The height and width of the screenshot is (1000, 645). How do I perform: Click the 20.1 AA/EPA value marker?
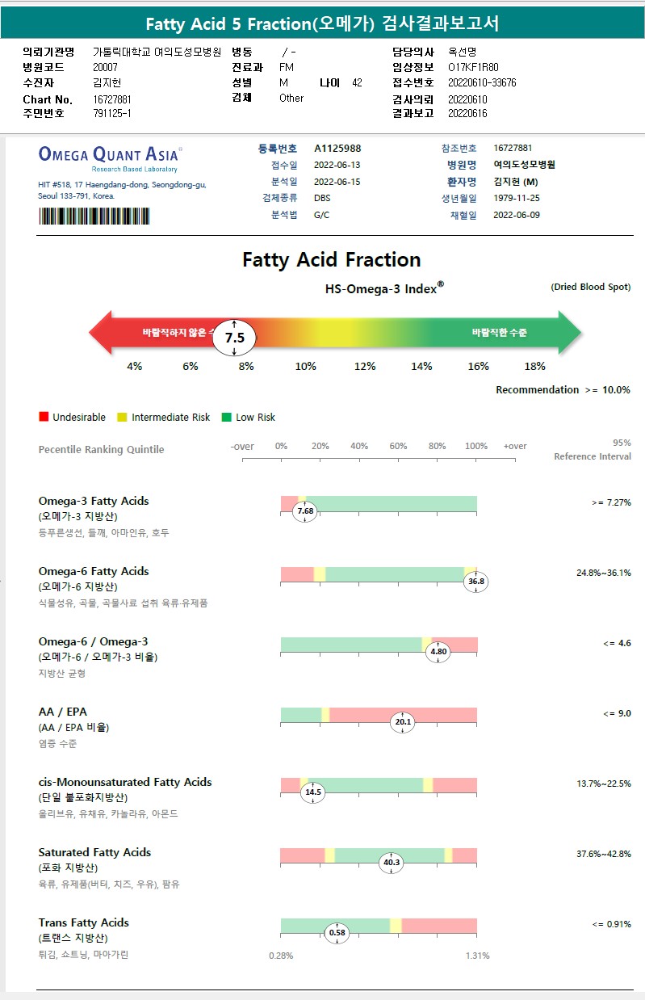(403, 722)
